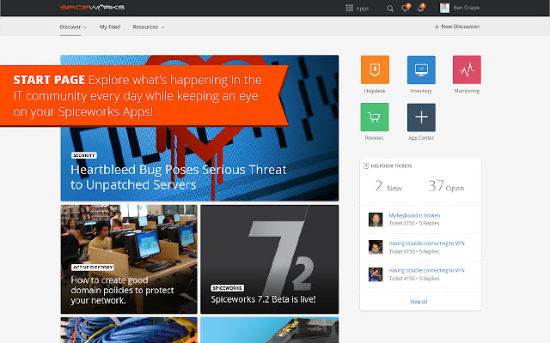Open the App Center plus icon
Image resolution: width=550 pixels, height=343 pixels.
pyautogui.click(x=421, y=117)
